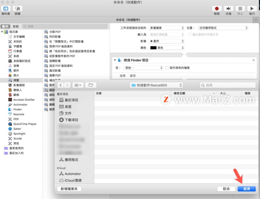Switch to the 動作 tab

[5, 26]
